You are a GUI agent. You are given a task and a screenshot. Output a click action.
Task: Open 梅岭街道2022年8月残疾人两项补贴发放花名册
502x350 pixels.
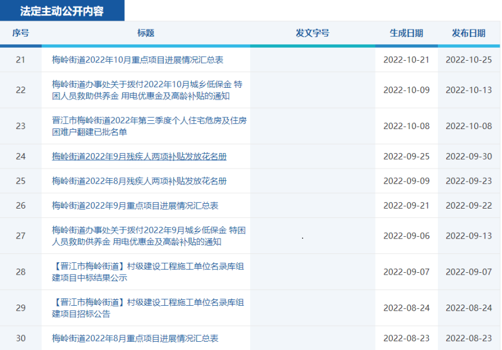(139, 181)
